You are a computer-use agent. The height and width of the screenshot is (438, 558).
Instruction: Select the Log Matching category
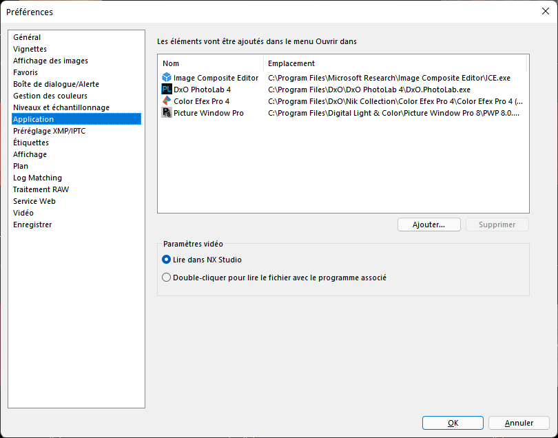coord(37,178)
